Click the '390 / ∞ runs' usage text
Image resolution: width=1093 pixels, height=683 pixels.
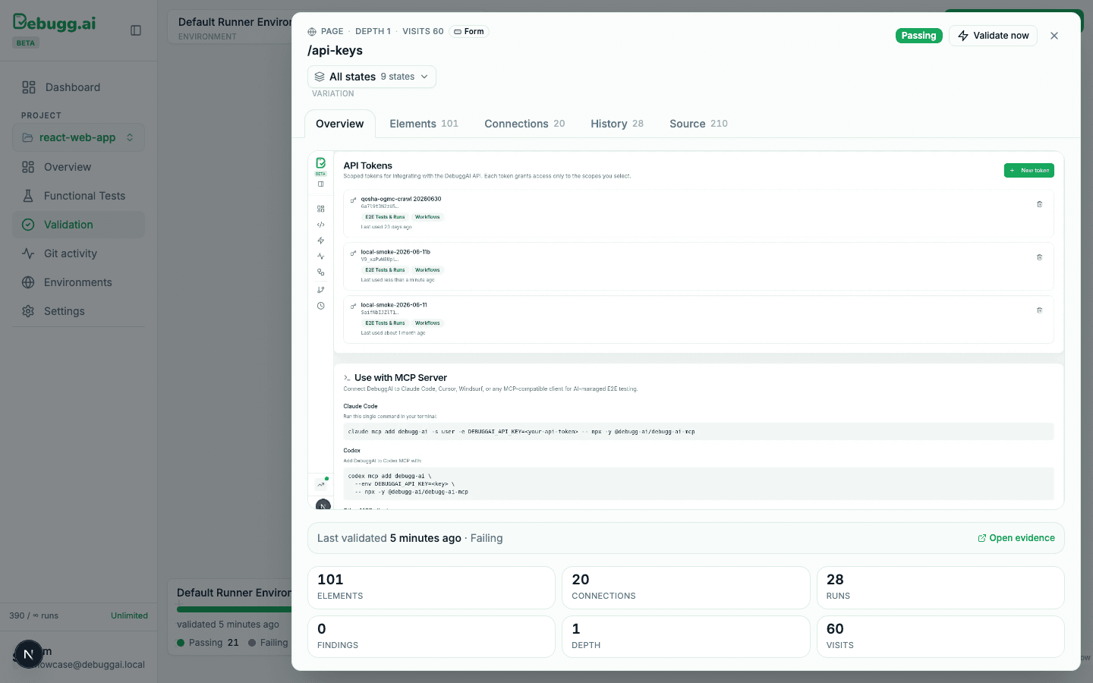pyautogui.click(x=33, y=615)
